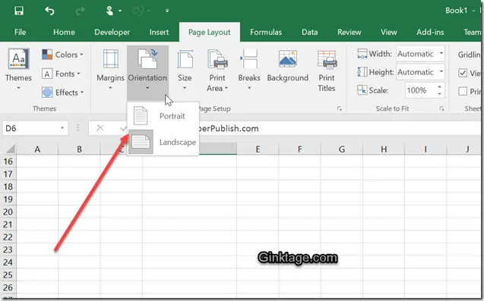Select column B header
Viewport: 484px width, 301px height.
pyautogui.click(x=79, y=149)
